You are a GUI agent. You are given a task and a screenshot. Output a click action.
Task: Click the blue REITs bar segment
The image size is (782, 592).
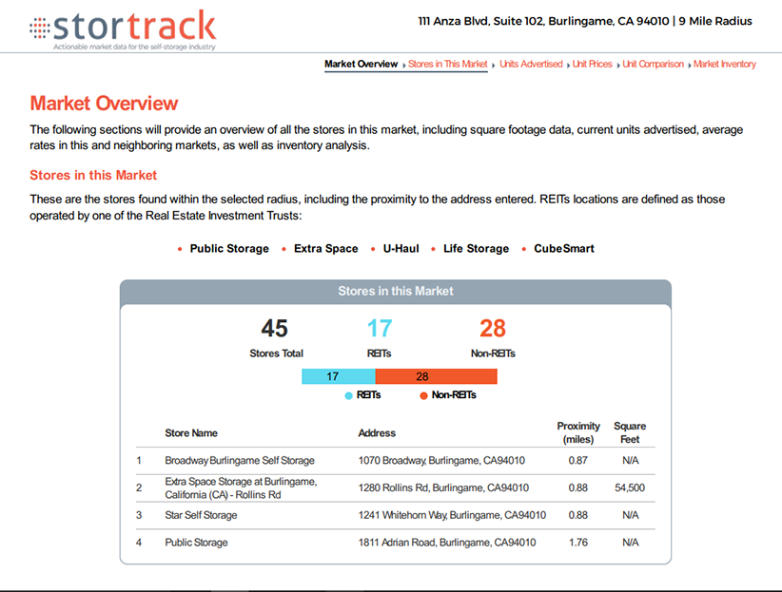pos(338,376)
